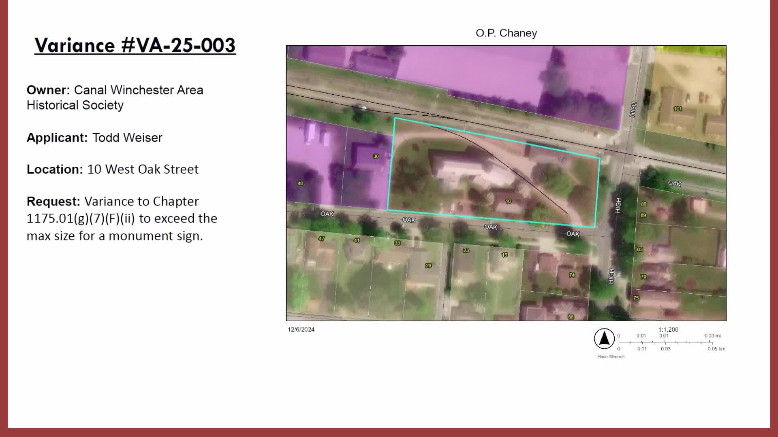778x437 pixels.
Task: Click parcel 68 marker at map bottom
Action: coord(571,317)
